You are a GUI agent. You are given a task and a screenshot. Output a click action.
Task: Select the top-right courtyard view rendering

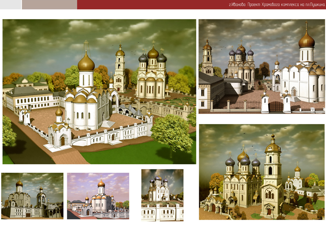[262, 66]
